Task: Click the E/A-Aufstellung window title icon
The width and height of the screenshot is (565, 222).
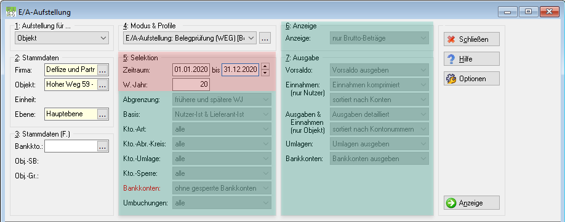Action: [x=11, y=12]
